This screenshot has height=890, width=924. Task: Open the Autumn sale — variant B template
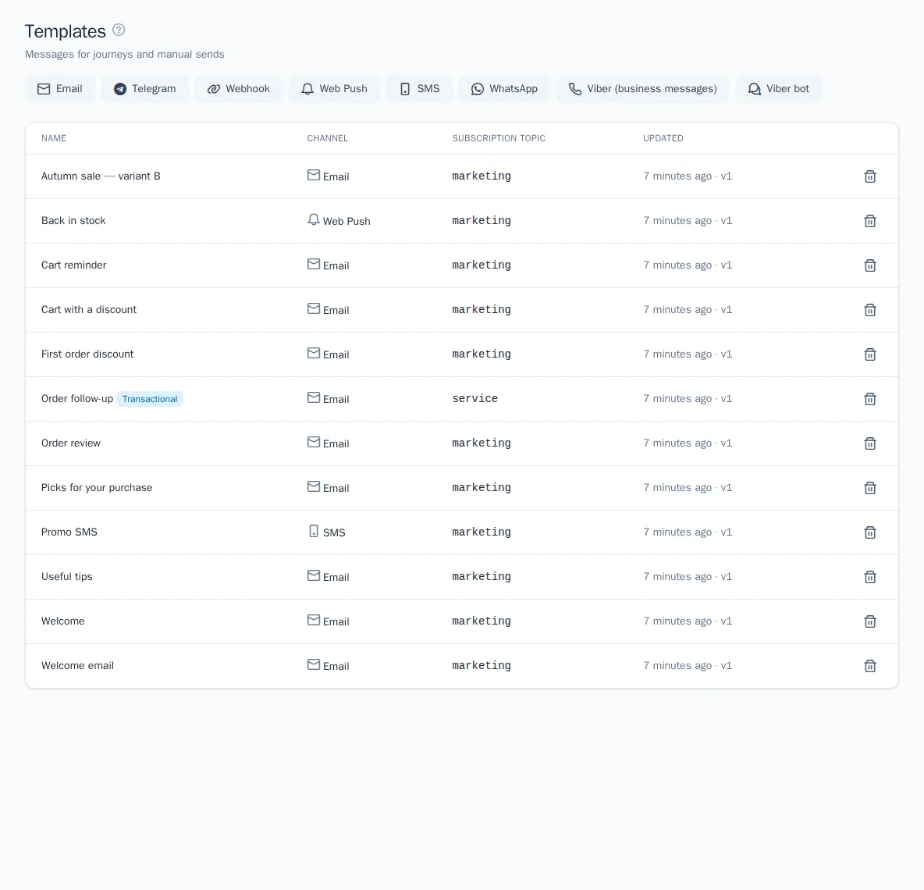(x=101, y=176)
